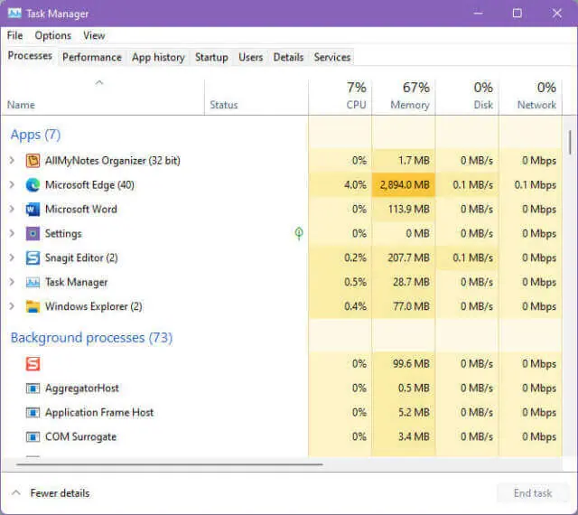
Task: Expand the Settings process group
Action: 12,233
